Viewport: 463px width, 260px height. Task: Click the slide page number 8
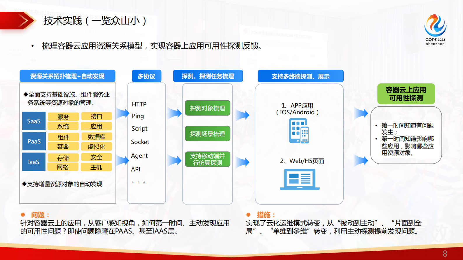pos(445,254)
